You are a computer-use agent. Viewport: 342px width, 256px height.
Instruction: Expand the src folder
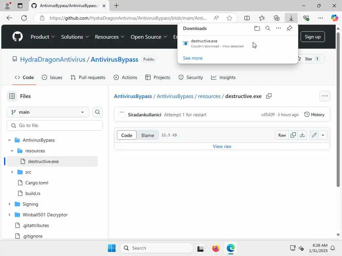[12, 172]
